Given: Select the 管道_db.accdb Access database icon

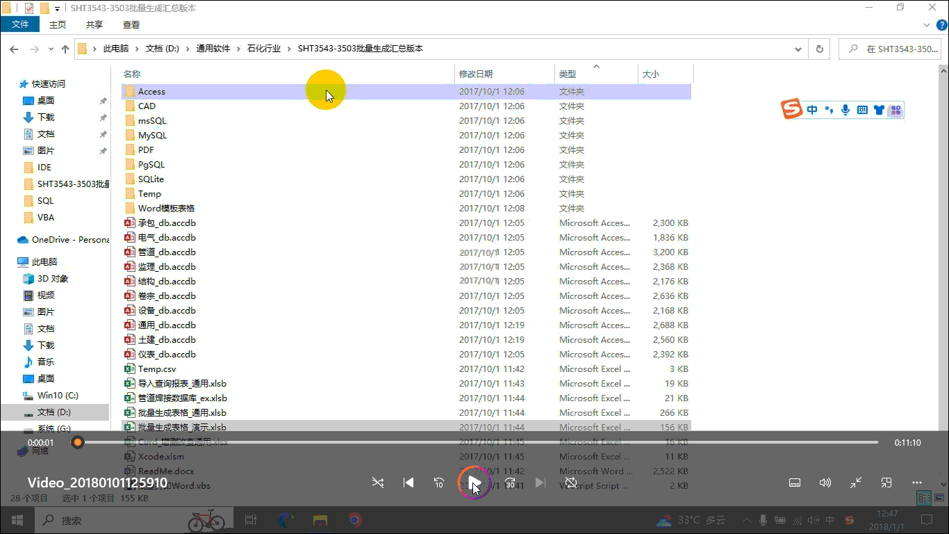Looking at the screenshot, I should tap(129, 252).
